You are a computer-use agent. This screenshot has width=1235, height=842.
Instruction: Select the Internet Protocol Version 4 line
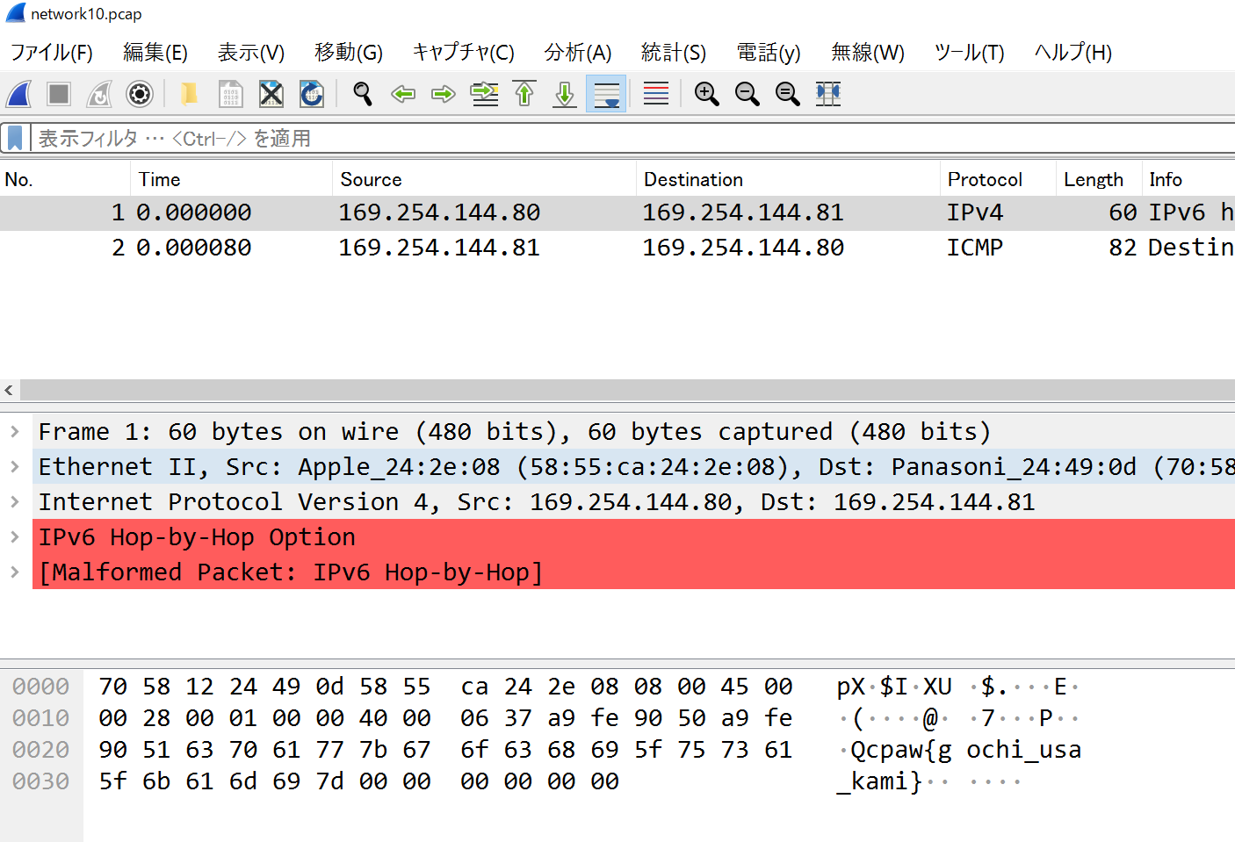tap(633, 501)
